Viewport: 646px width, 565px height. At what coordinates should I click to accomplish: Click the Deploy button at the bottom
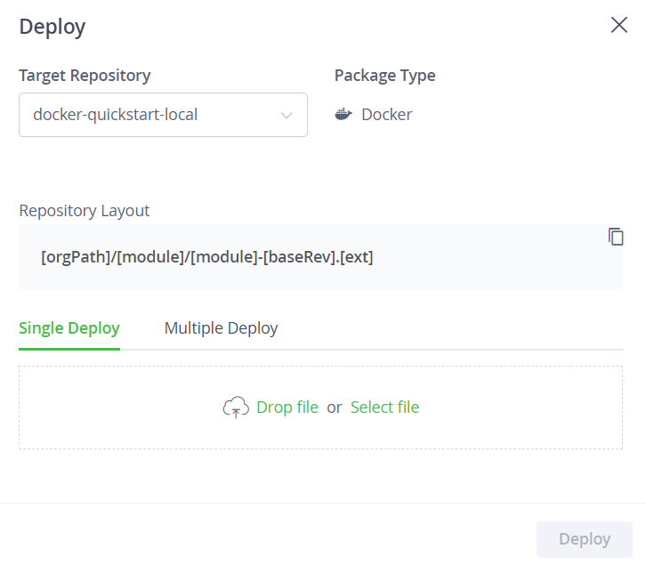pos(585,539)
